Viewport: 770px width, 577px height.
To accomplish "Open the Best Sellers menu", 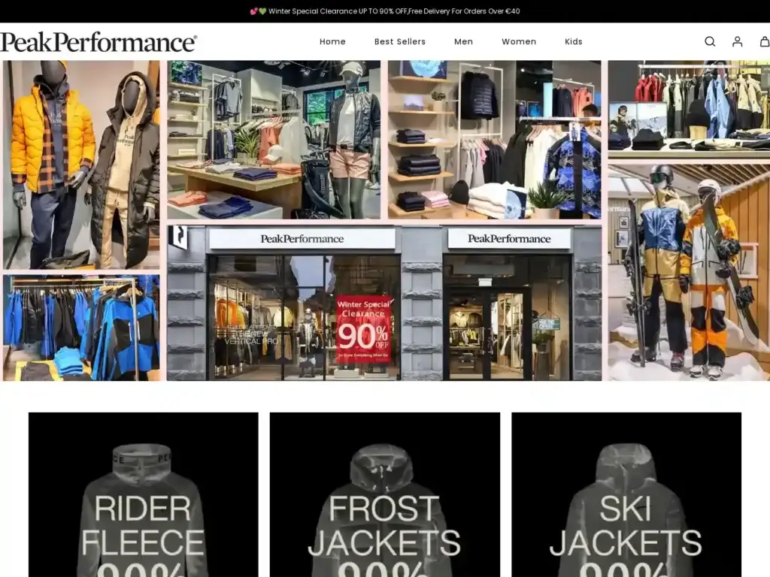I will coord(400,41).
